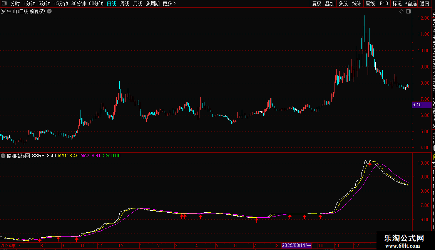
Task: Add stock with +自选 button
Action: [411, 3]
